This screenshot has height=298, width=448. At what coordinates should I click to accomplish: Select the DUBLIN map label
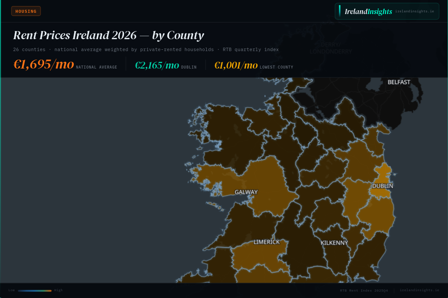pos(383,186)
